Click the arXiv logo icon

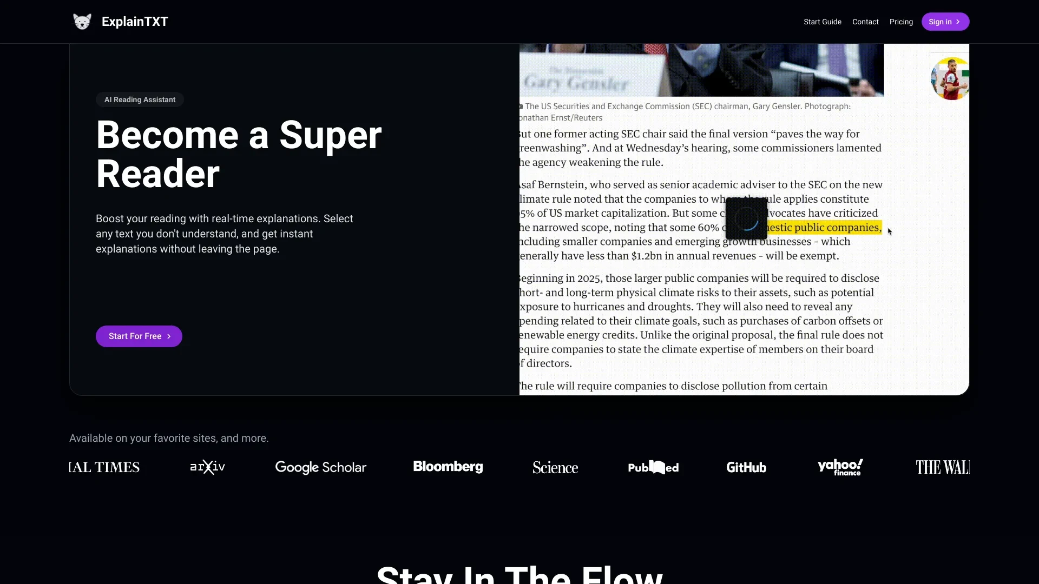click(207, 466)
